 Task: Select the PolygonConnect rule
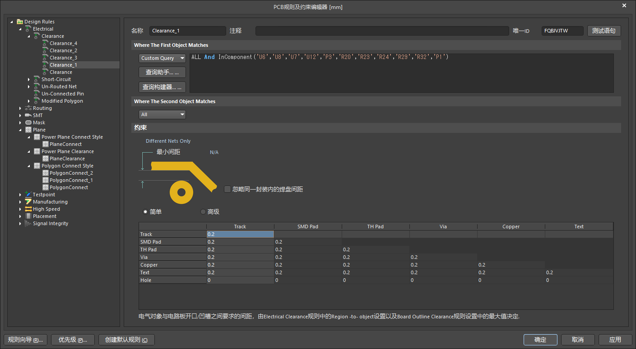(69, 187)
